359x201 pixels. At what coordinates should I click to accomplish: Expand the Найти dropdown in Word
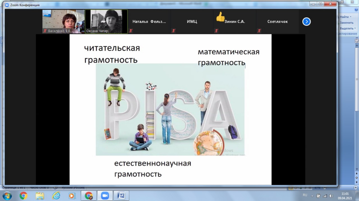[351, 17]
